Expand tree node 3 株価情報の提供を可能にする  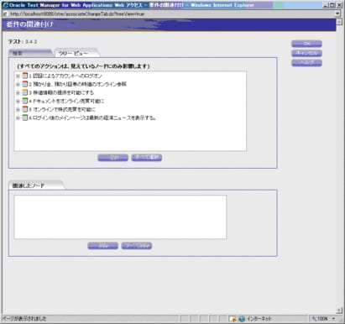18,92
